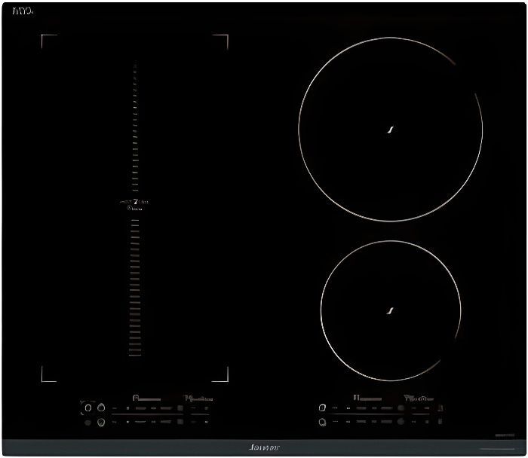Tap the left rectangular flex cooking zone
The height and width of the screenshot is (458, 528).
pyautogui.click(x=135, y=208)
